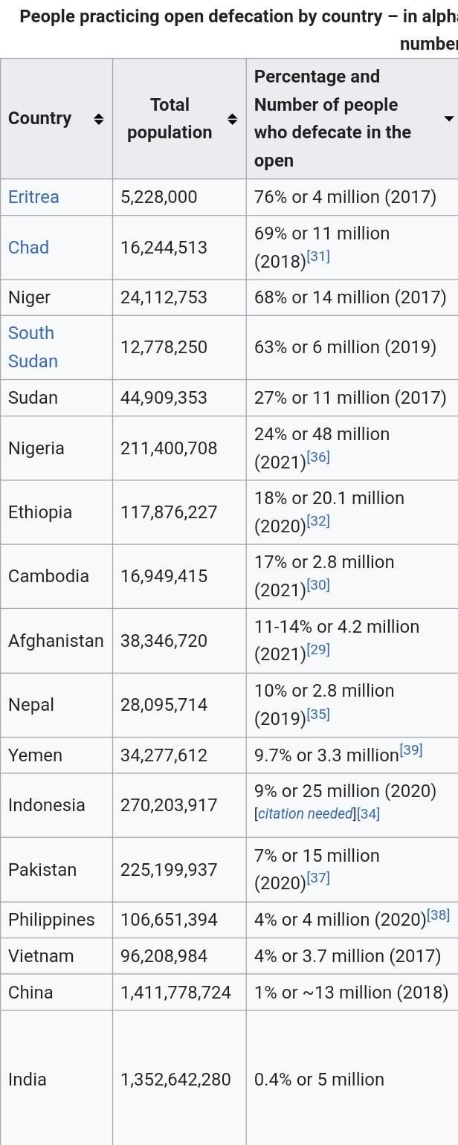
Task: Open citation 31 in Chad row
Action: click(x=318, y=257)
